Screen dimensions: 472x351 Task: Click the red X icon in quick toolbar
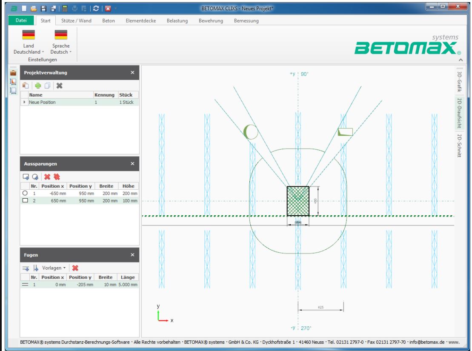[108, 9]
